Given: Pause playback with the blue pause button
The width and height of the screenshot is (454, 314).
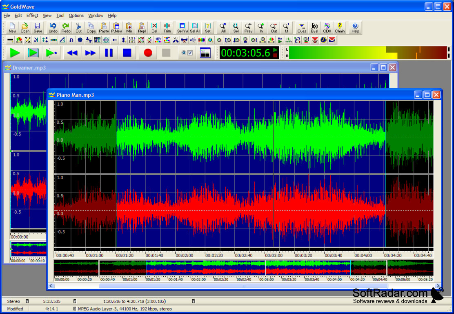Looking at the screenshot, I should [x=109, y=53].
